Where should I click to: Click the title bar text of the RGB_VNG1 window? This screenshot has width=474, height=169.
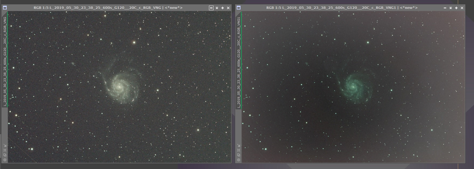(342, 8)
